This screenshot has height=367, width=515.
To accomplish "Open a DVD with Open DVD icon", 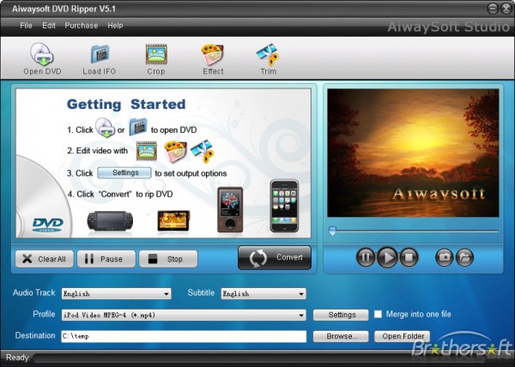I will point(42,59).
